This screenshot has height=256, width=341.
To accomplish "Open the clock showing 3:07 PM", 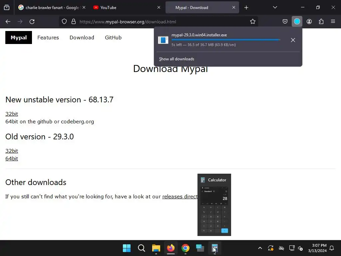I will 317,248.
